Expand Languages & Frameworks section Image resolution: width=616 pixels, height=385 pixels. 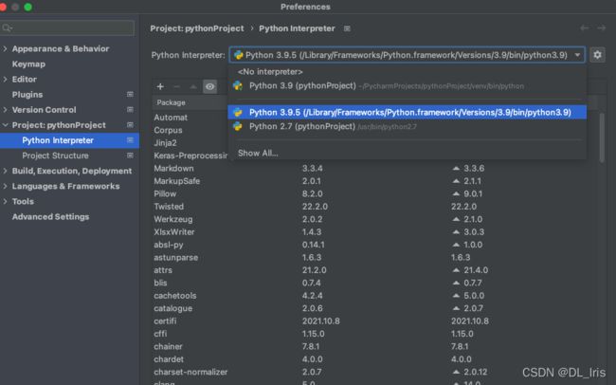pos(5,186)
